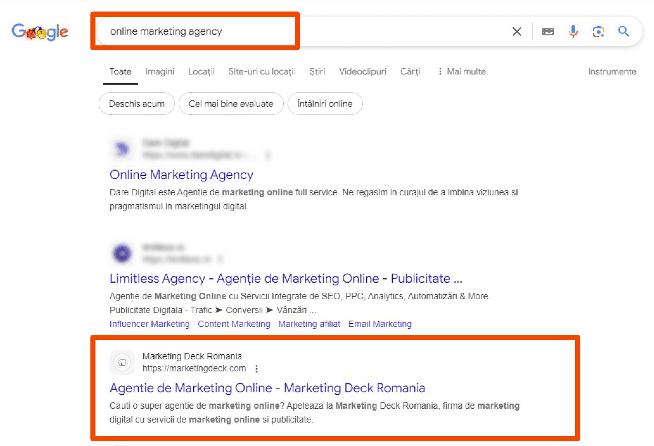Image resolution: width=654 pixels, height=446 pixels.
Task: Open the Instrumente tools option
Action: pos(612,72)
